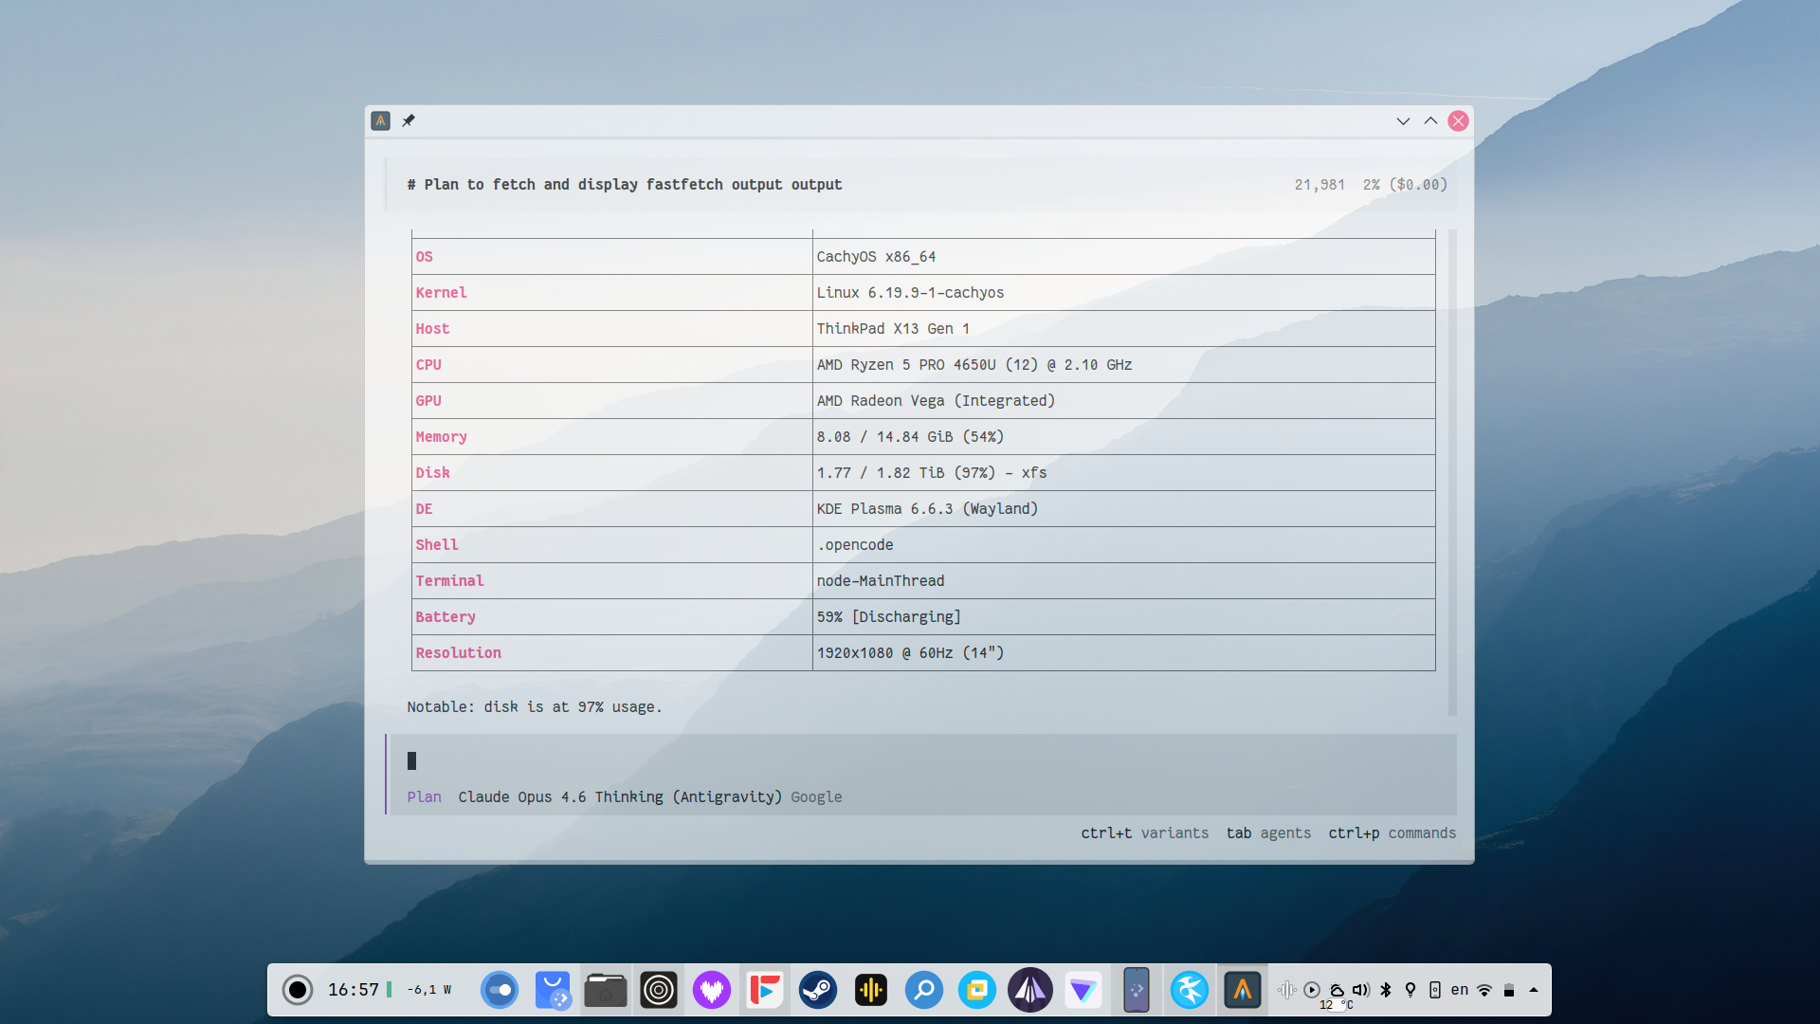This screenshot has height=1024, width=1820.
Task: Click the ctrl+p commands hint
Action: (1392, 832)
